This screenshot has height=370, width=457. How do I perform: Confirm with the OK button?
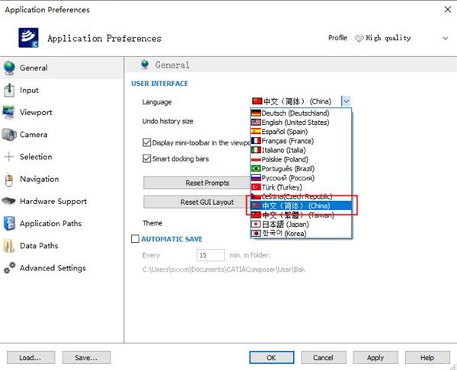271,358
